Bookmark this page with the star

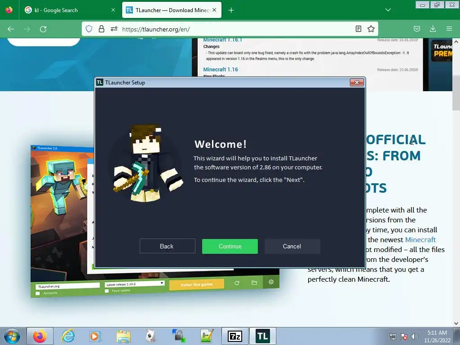pos(371,29)
